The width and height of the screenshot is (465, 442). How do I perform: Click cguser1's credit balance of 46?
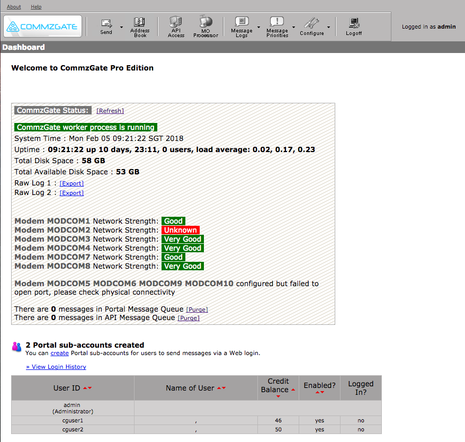[278, 420]
